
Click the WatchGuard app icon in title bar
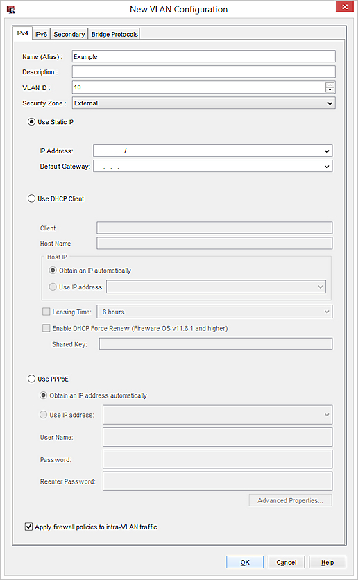coord(11,10)
